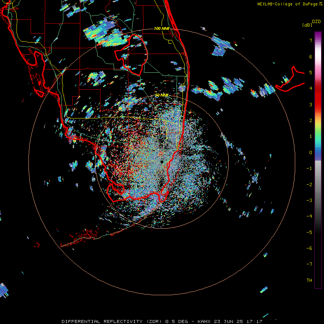Image resolution: width=324 pixels, height=324 pixels.
Task: Click the 7 value on color scale
Action: (x=311, y=40)
